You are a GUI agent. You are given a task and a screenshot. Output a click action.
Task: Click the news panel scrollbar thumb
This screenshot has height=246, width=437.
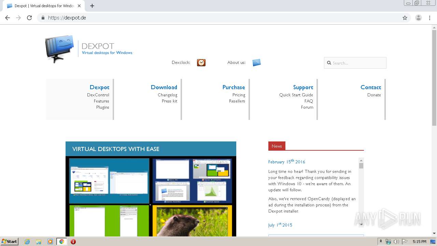pos(361,166)
